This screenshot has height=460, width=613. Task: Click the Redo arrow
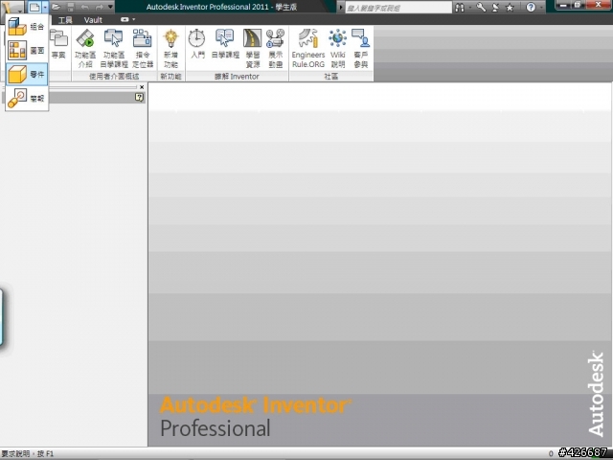(100, 7)
